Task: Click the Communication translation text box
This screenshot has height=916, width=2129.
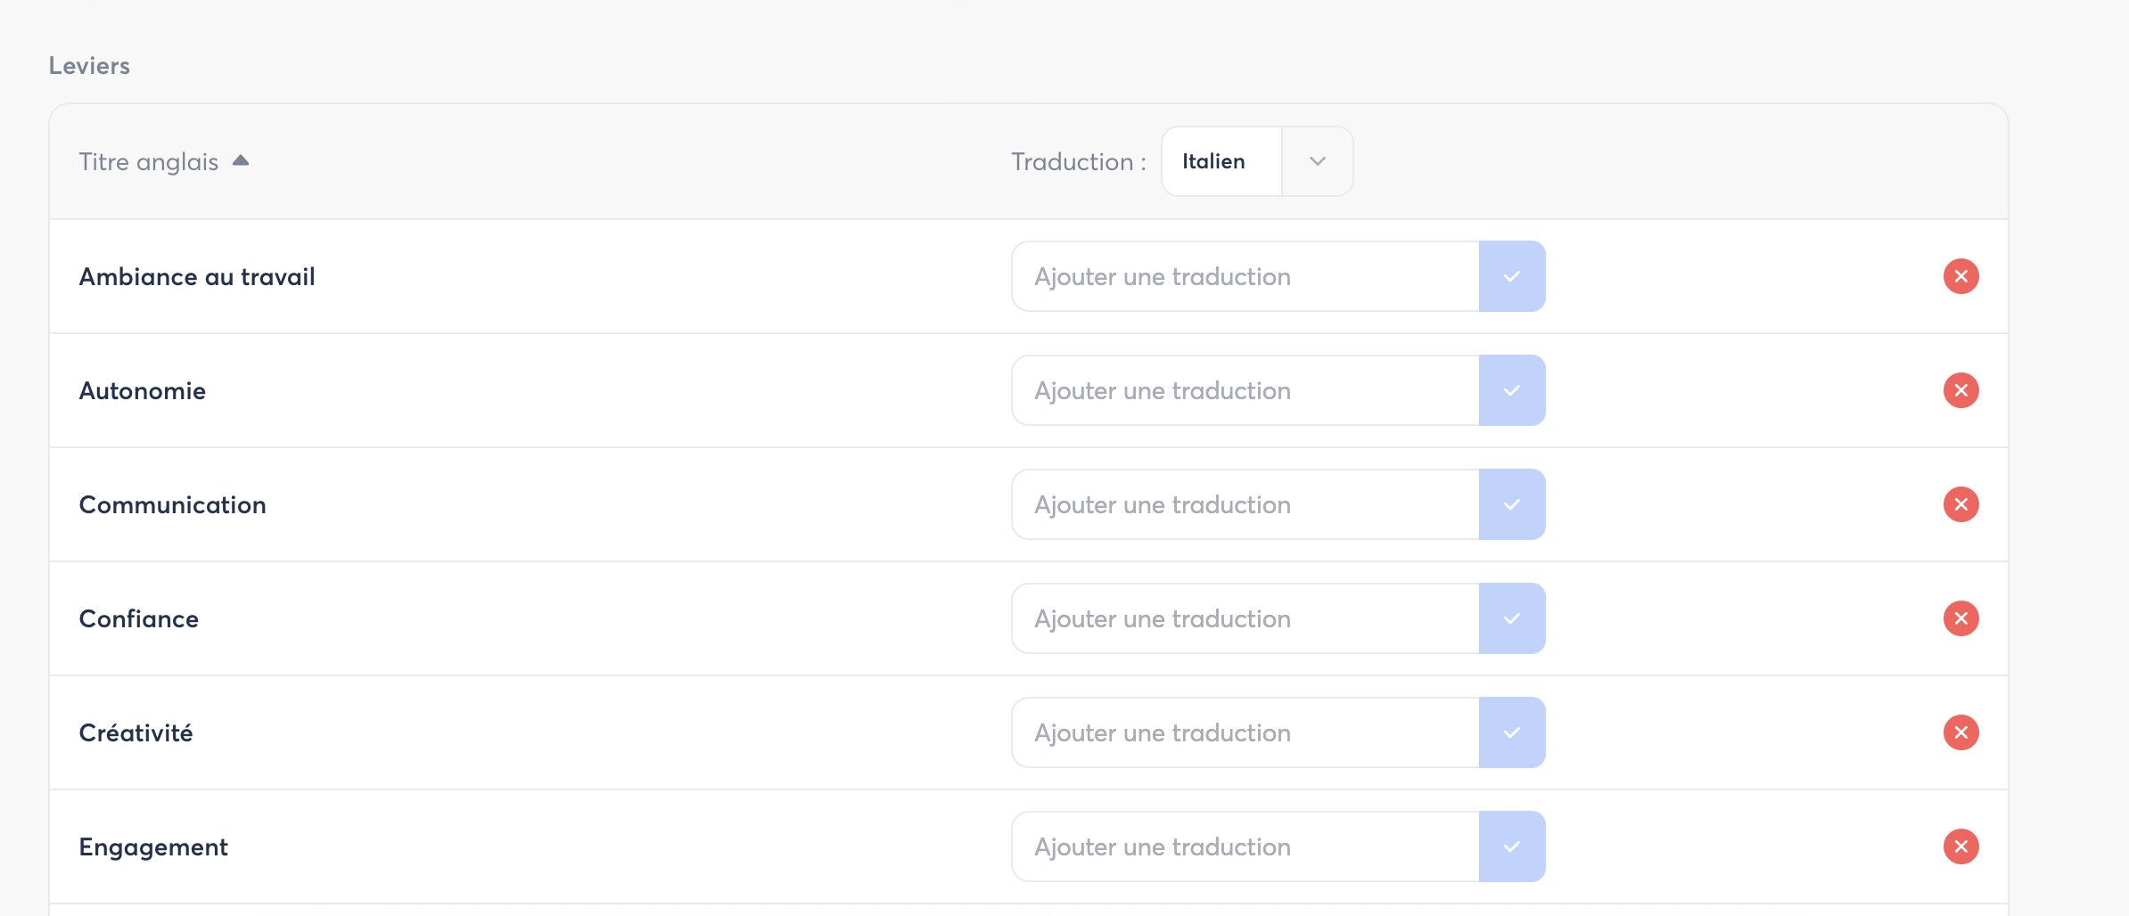Action: point(1245,504)
